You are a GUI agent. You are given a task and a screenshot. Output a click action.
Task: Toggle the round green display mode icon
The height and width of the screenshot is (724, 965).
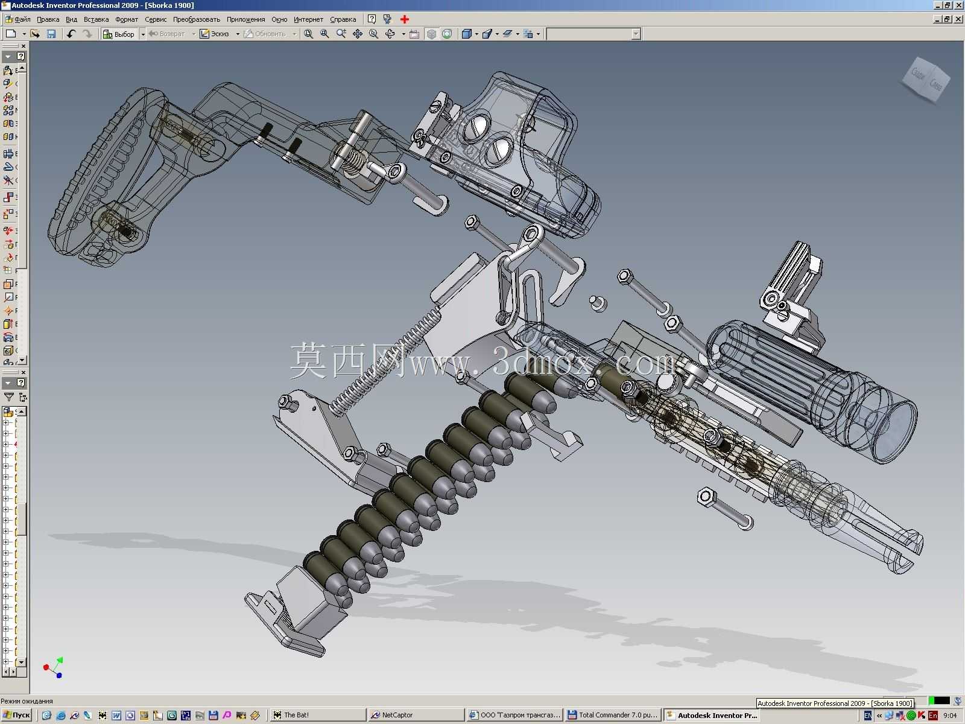coord(447,34)
